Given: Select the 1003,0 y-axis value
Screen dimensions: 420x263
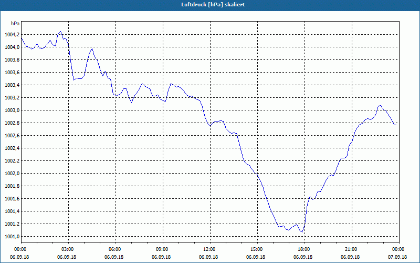Looking at the screenshot, I should [12, 110].
